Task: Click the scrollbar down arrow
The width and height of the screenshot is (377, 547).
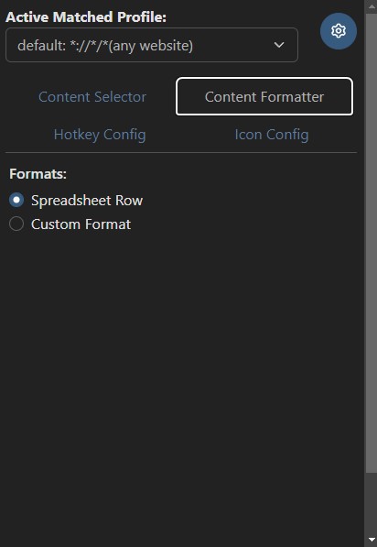Action: pyautogui.click(x=371, y=541)
